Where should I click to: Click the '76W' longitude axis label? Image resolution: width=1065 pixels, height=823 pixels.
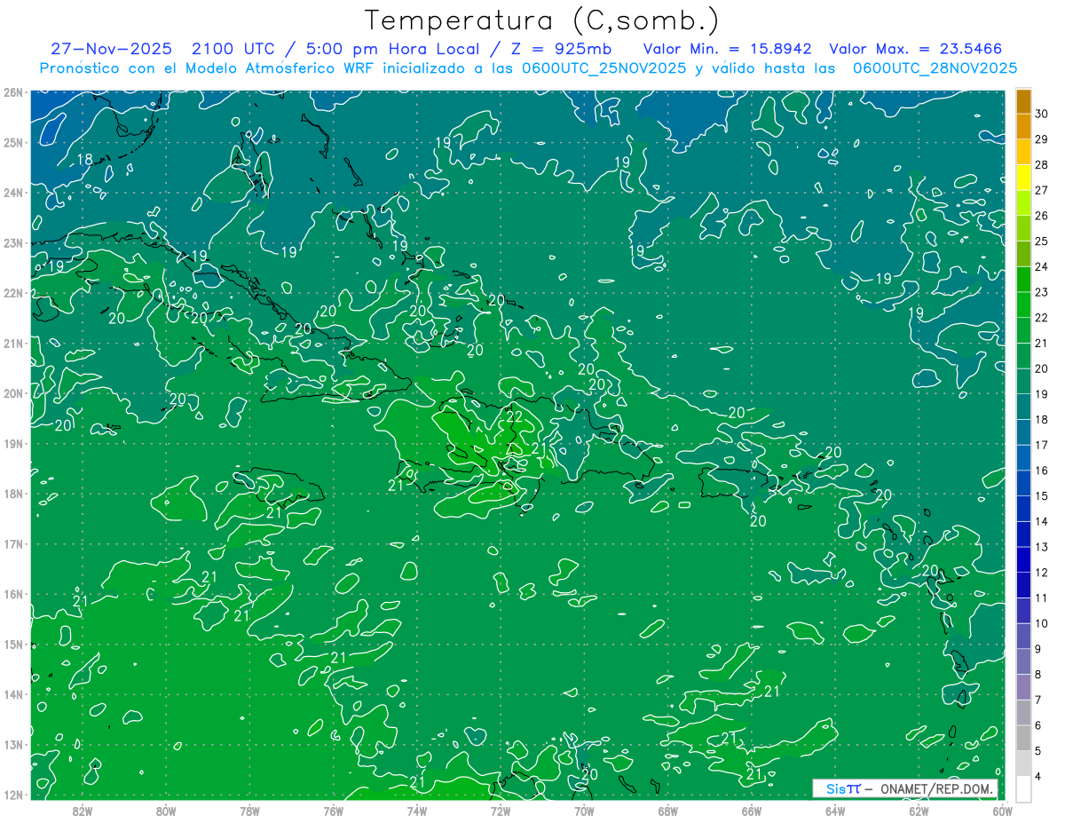(333, 811)
